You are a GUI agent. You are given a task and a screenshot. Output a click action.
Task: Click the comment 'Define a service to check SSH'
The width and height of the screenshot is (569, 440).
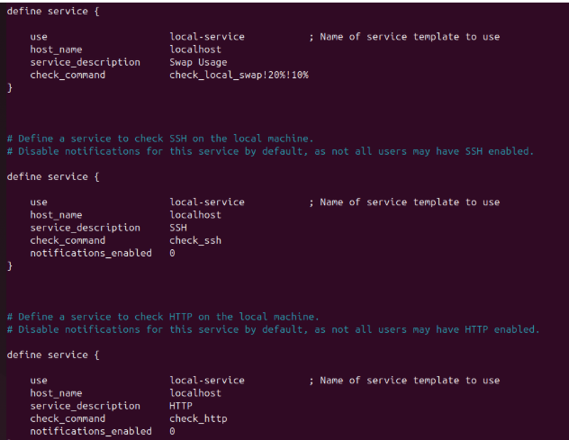[x=160, y=139]
